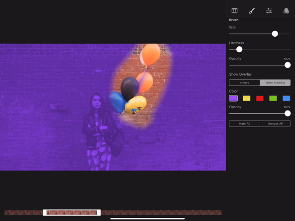Screen dimensions: 295x221
Task: Click the Mask All button
Action: pos(245,124)
